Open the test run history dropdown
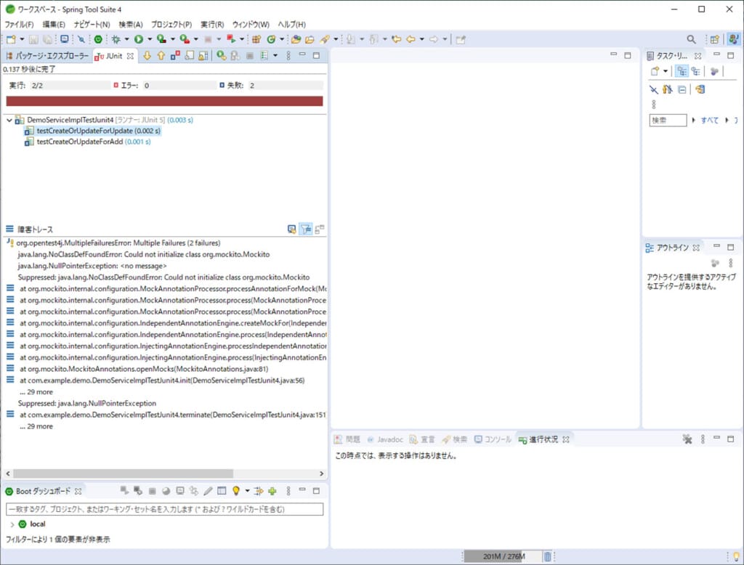This screenshot has height=565, width=744. 276,55
